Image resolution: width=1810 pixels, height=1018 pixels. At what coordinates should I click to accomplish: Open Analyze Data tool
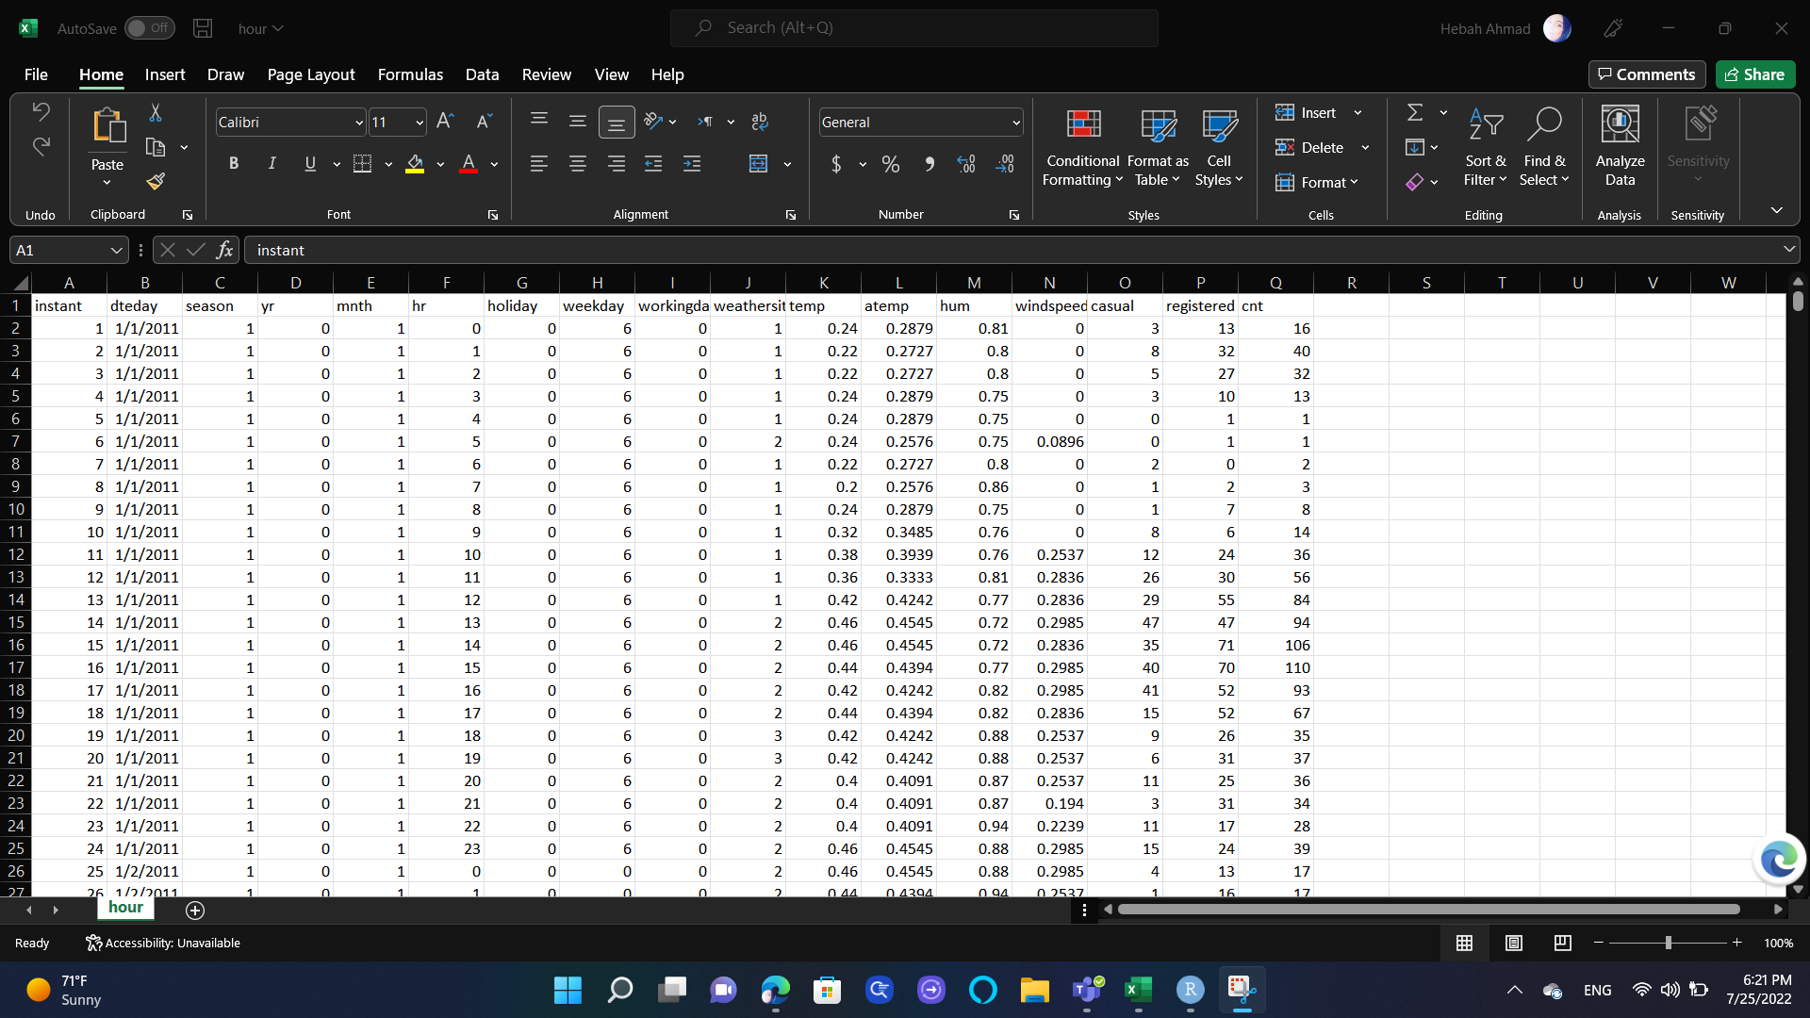(1620, 146)
